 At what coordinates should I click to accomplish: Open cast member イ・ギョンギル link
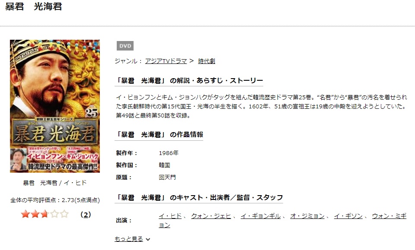pos(260,216)
